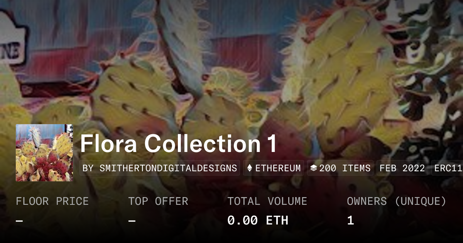Open the Flora Collection 1 thumbnail image
This screenshot has width=463, height=243.
coord(44,153)
